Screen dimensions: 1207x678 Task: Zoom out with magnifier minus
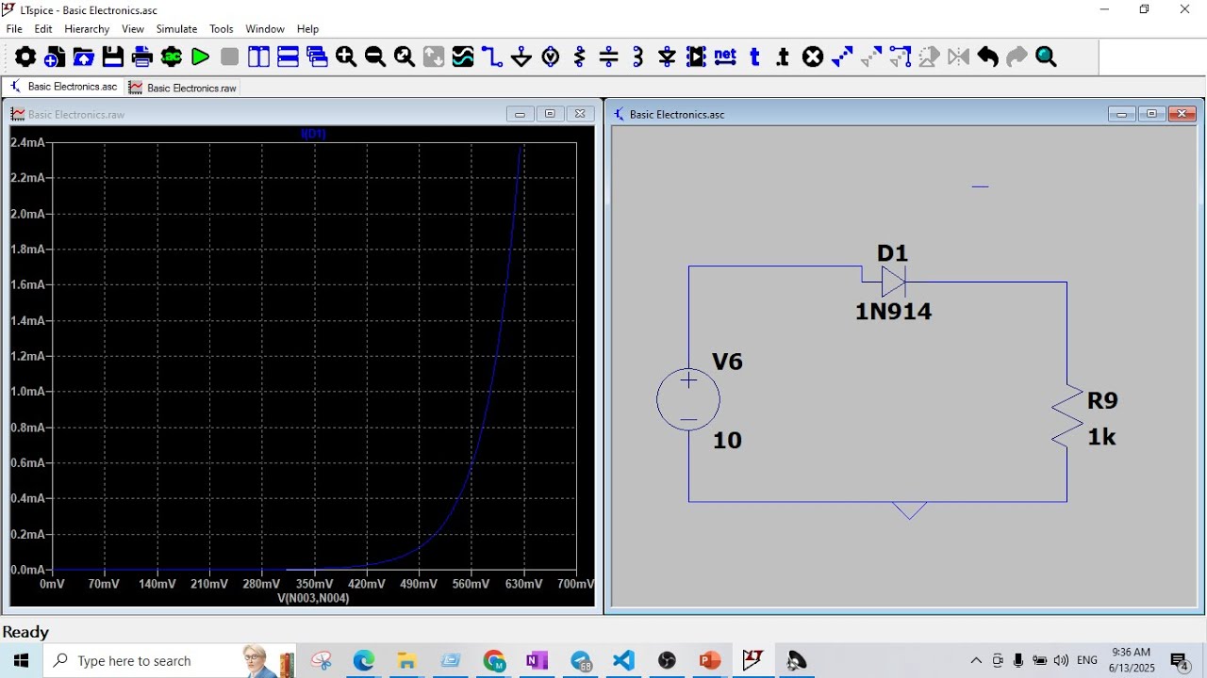tap(375, 57)
